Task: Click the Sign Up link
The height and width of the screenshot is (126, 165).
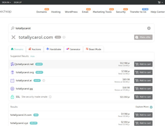Action: [17, 2]
